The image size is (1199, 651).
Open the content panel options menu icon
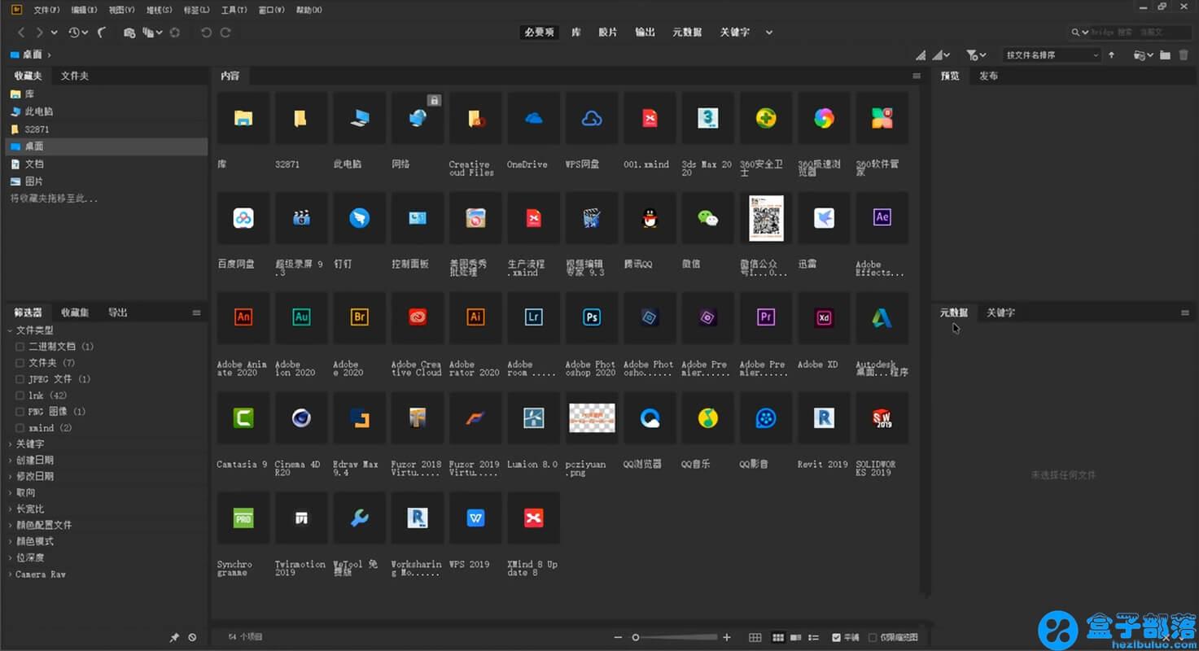click(x=917, y=76)
